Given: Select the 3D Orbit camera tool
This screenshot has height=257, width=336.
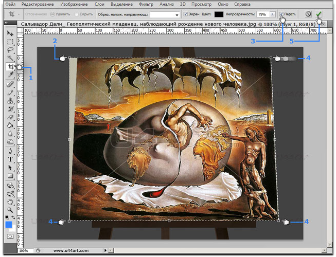Looking at the screenshot, I should click(x=10, y=194).
